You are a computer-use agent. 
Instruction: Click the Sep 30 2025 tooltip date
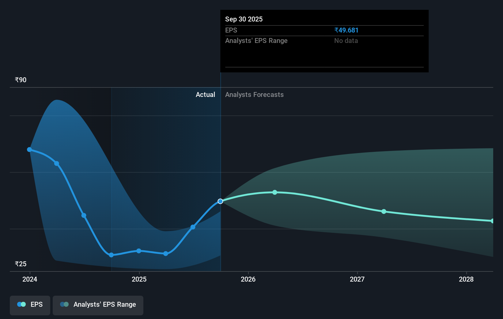[244, 19]
